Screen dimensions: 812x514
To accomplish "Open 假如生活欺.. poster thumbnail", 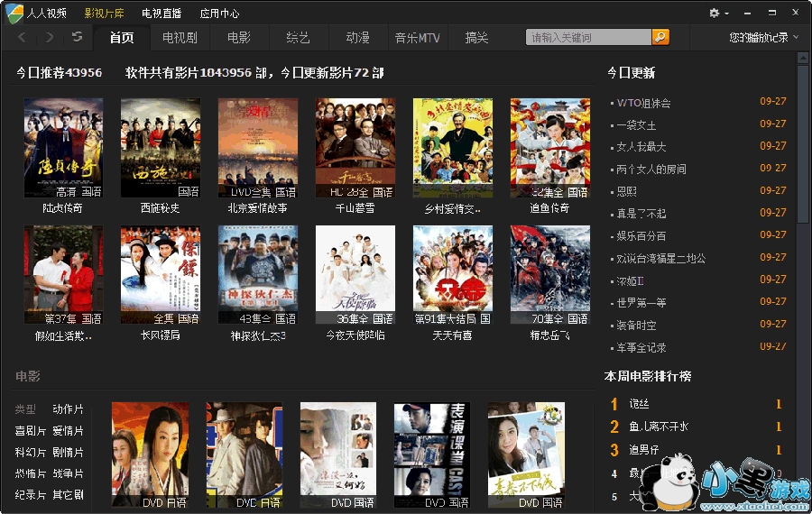I will click(x=63, y=274).
